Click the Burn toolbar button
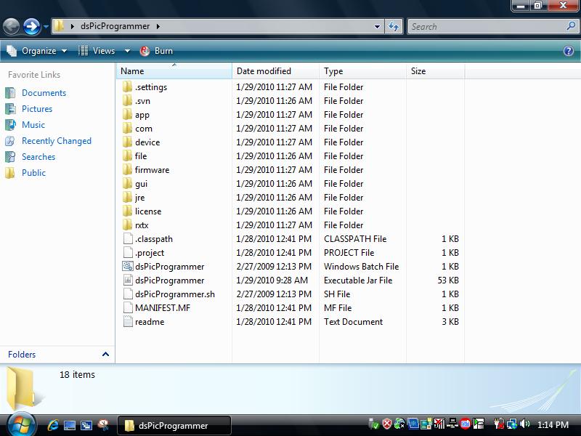 coord(156,51)
